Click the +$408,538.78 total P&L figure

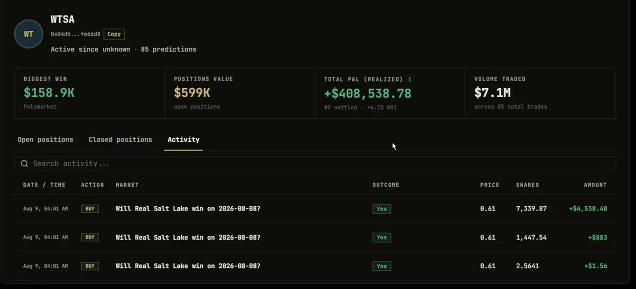coord(368,94)
